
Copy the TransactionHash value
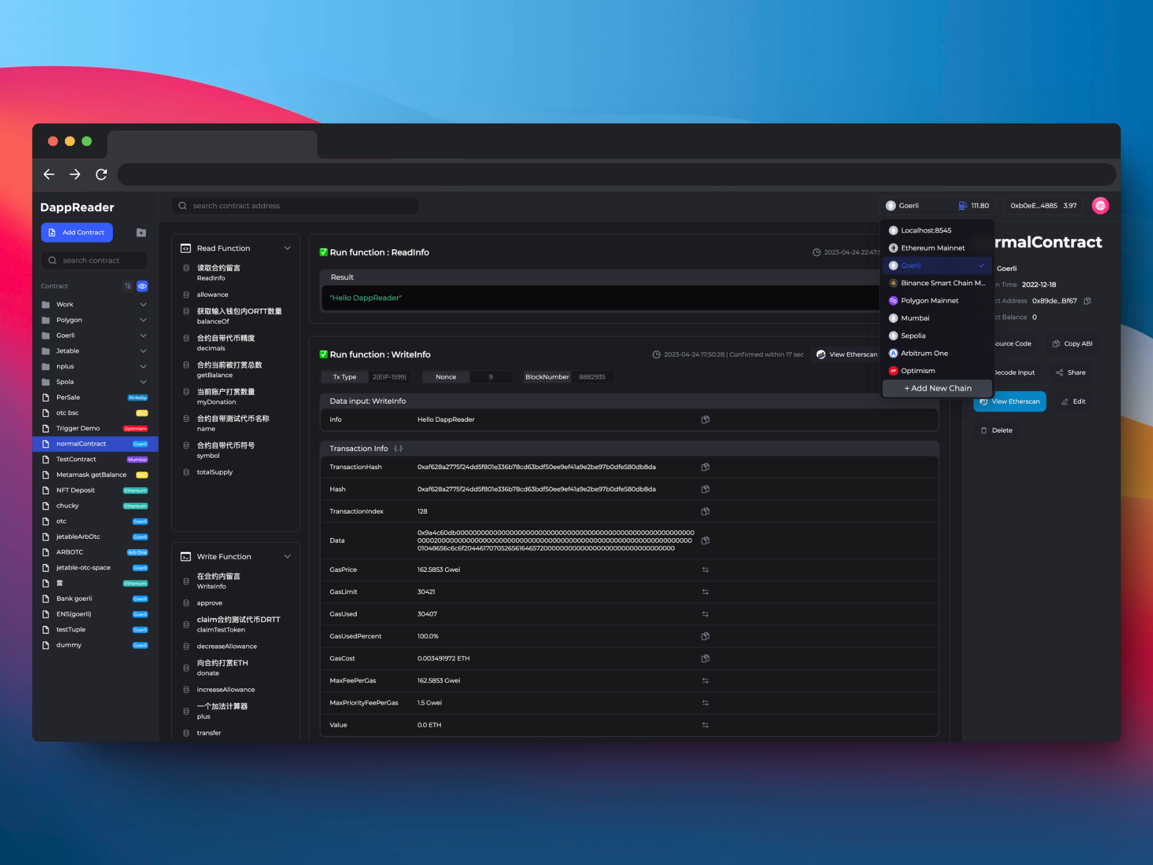coord(705,467)
